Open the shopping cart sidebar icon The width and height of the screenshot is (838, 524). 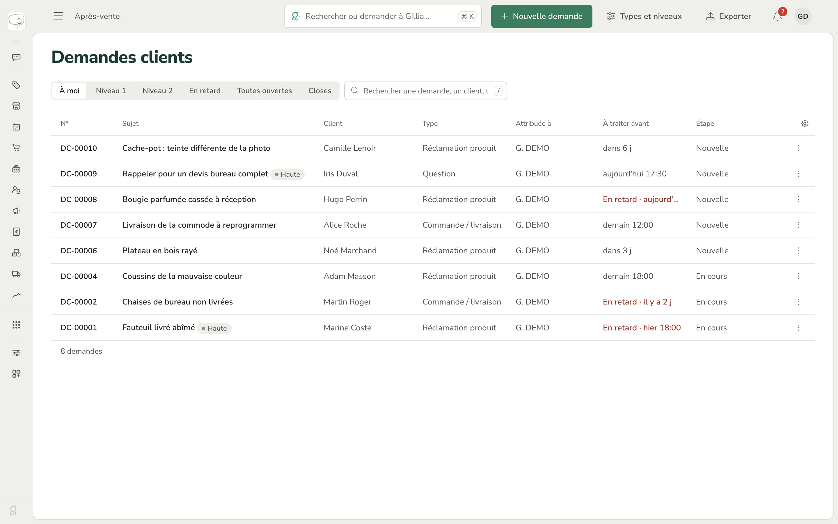coord(16,148)
